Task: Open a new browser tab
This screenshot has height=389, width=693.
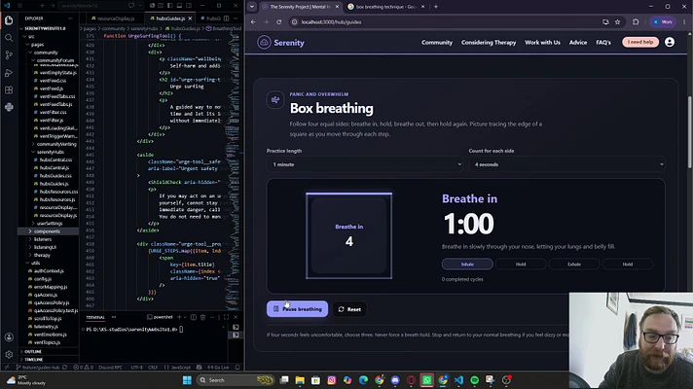Action: [436, 7]
